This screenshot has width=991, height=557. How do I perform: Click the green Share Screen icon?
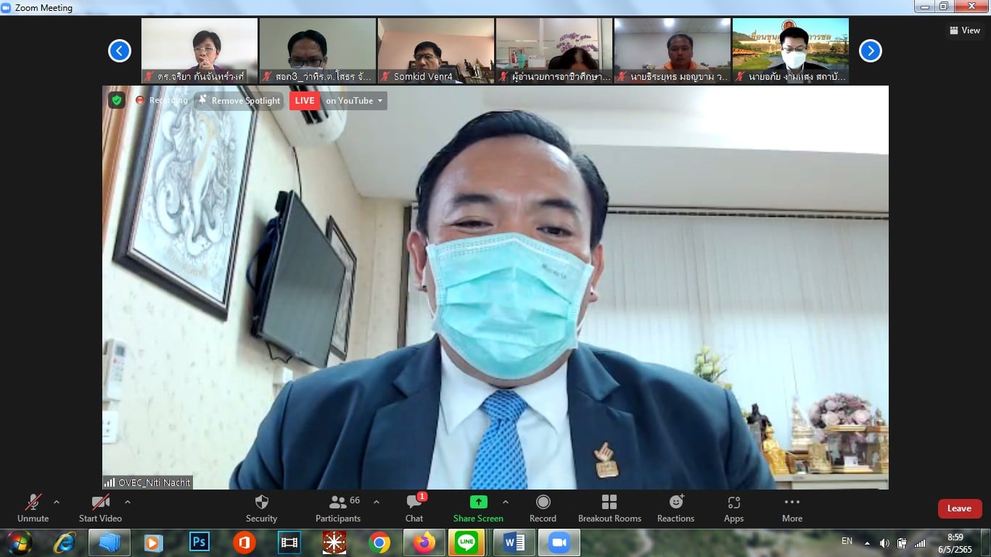point(478,502)
